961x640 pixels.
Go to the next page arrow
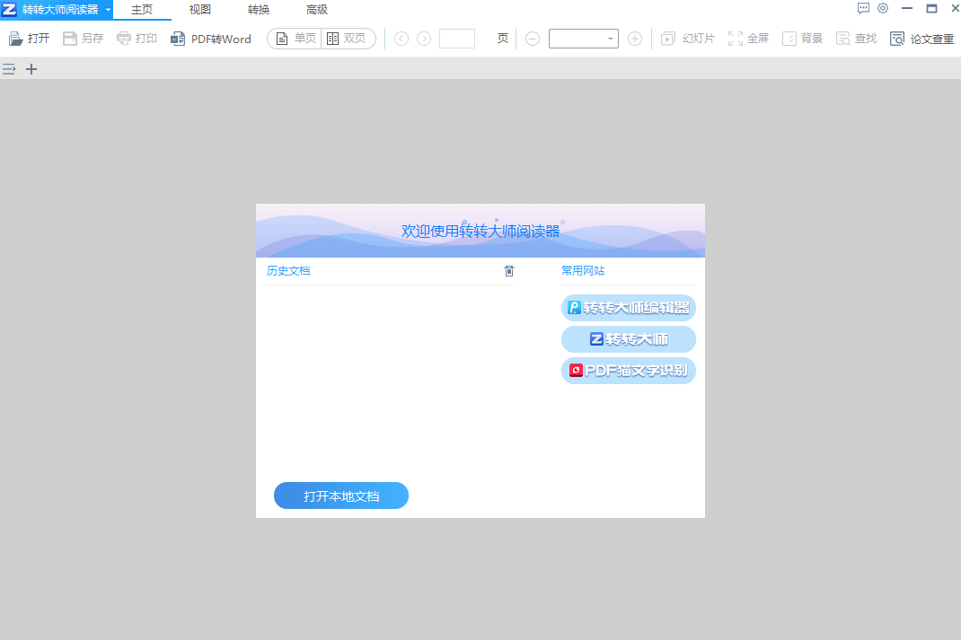click(x=424, y=39)
